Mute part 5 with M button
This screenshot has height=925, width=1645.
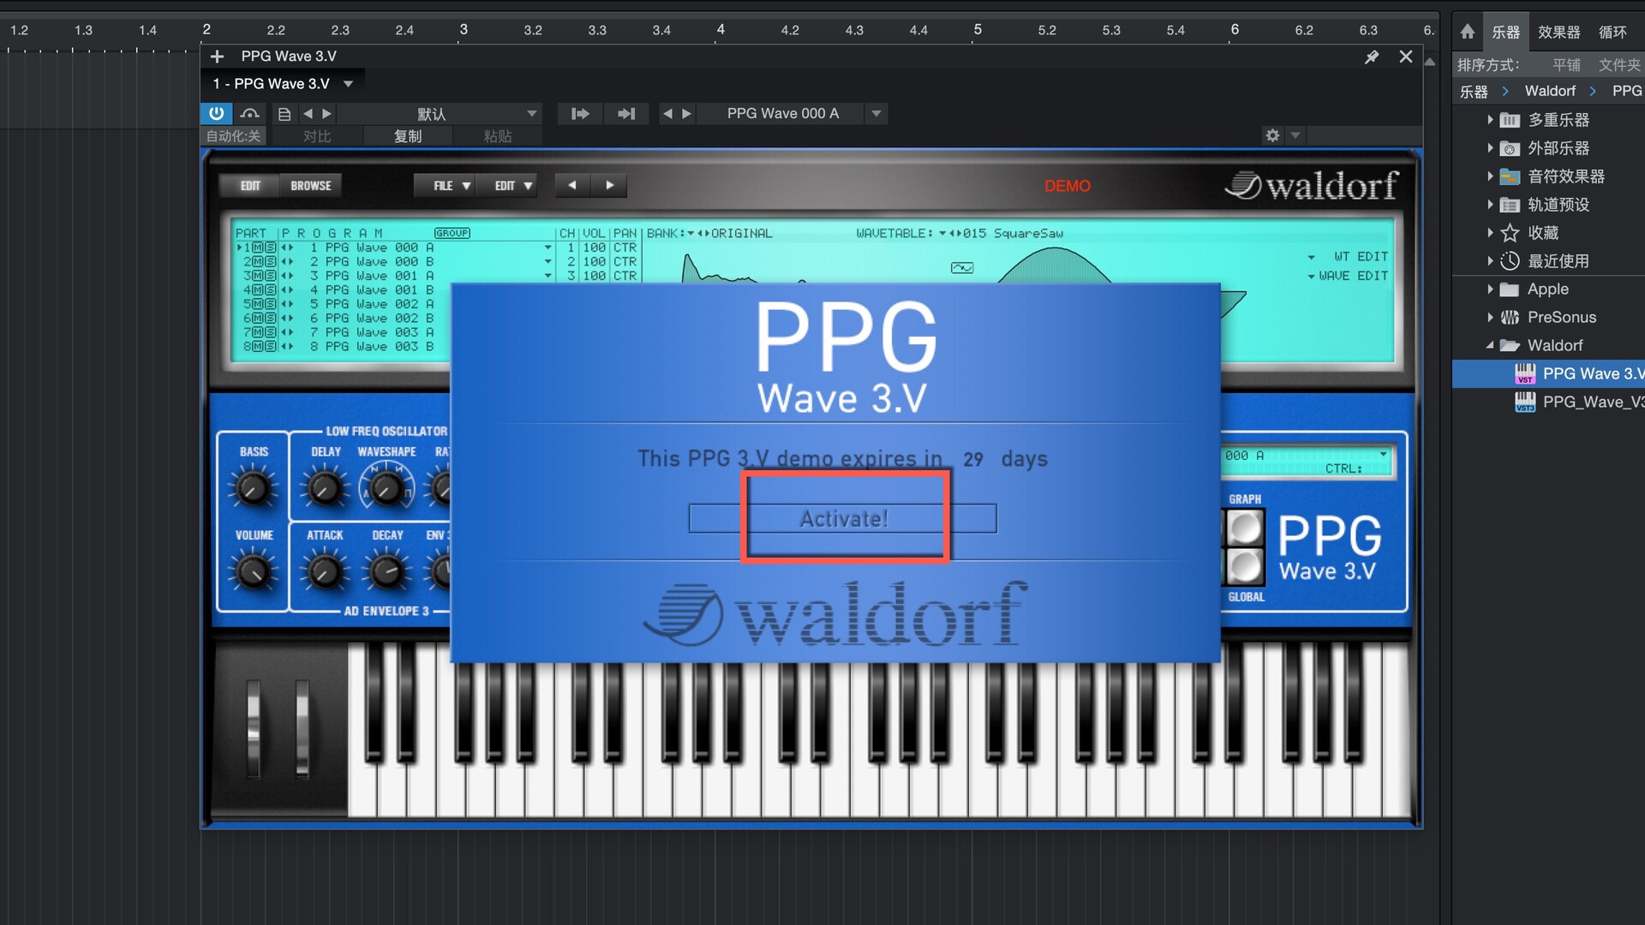[259, 304]
